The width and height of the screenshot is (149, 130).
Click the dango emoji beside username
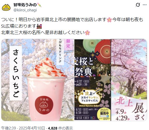coord(39,5)
